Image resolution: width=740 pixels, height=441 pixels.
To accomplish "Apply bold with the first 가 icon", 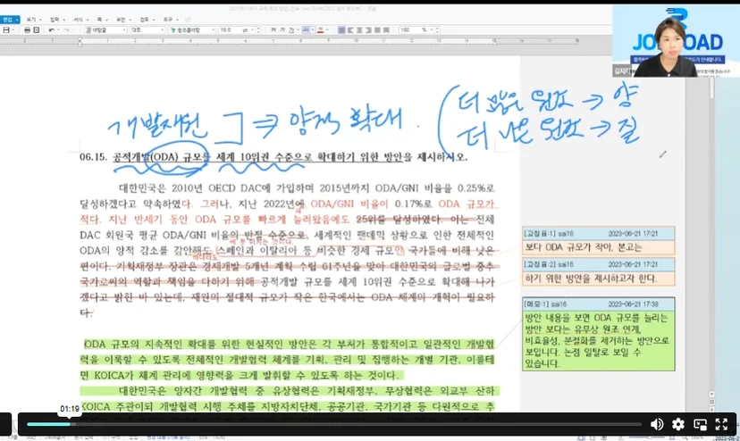I will pos(273,29).
